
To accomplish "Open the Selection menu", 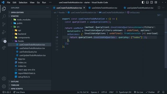I will pyautogui.click(x=23, y=2).
